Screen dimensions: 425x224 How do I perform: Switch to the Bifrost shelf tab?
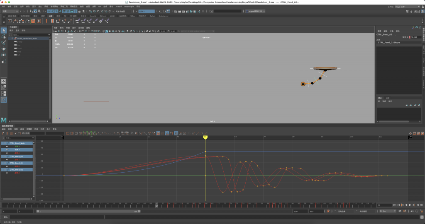point(103,16)
